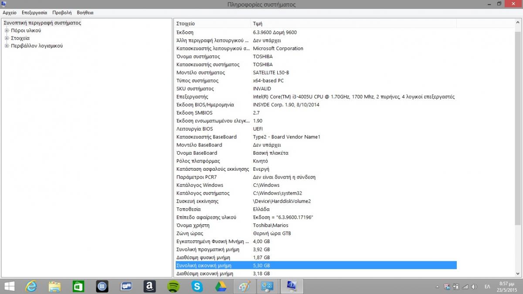Open the Windows Start button

click(9, 287)
